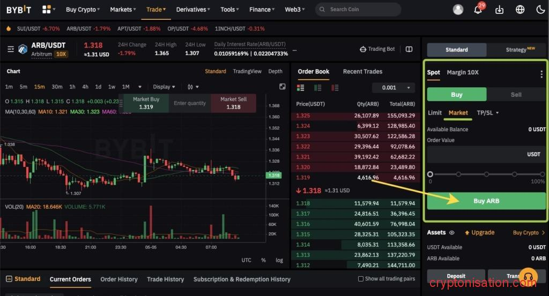This screenshot has width=549, height=296.
Task: Select the Buy side toggle
Action: (x=457, y=94)
